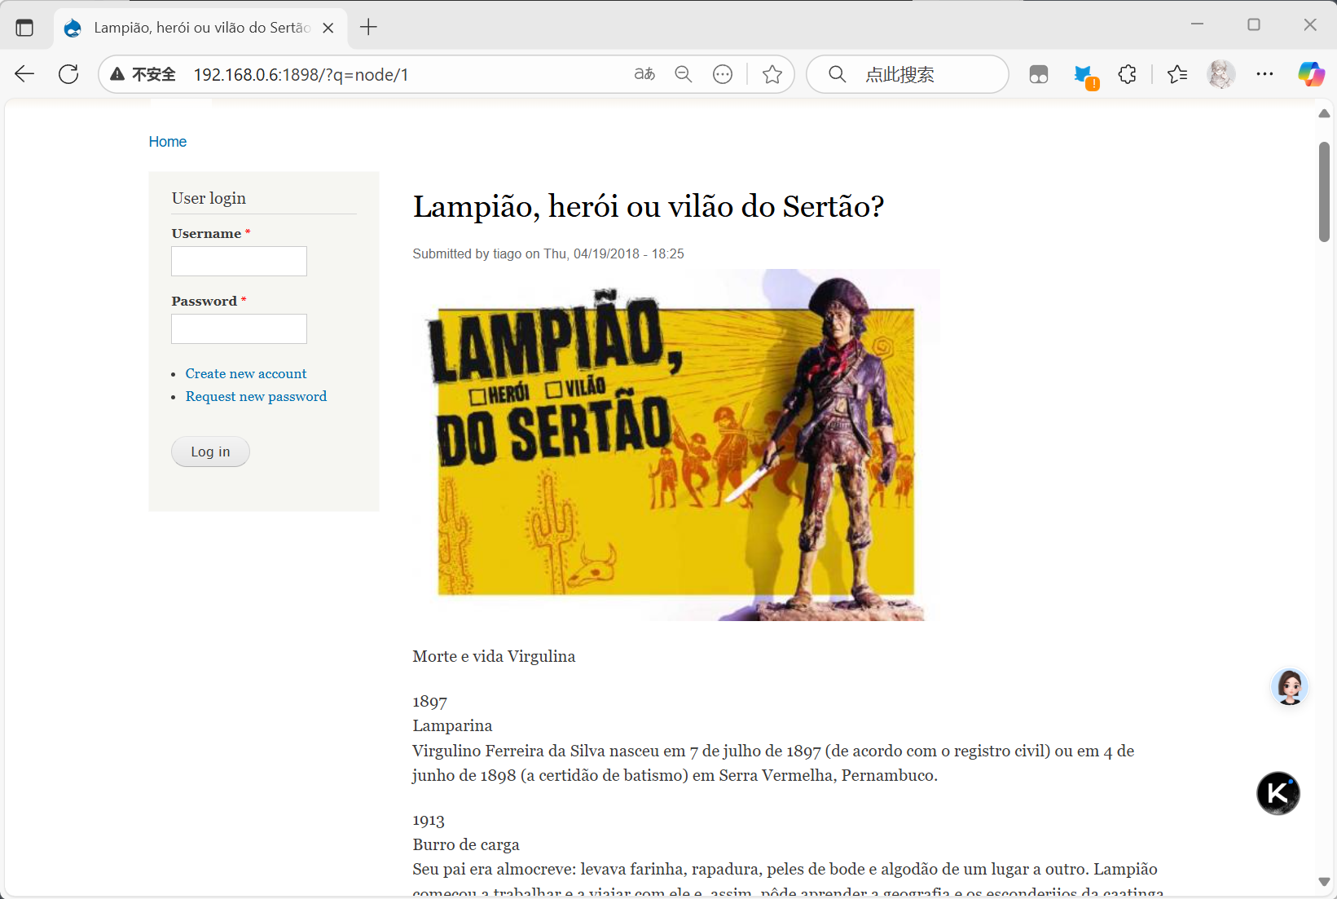The height and width of the screenshot is (899, 1337).
Task: Click the not secure warning icon
Action: [117, 74]
